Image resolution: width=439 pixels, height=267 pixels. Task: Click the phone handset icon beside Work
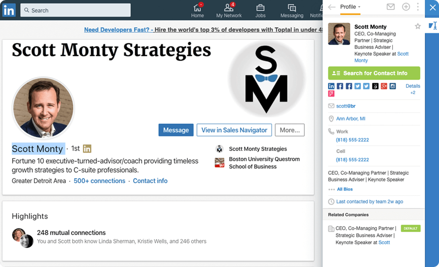331,132
